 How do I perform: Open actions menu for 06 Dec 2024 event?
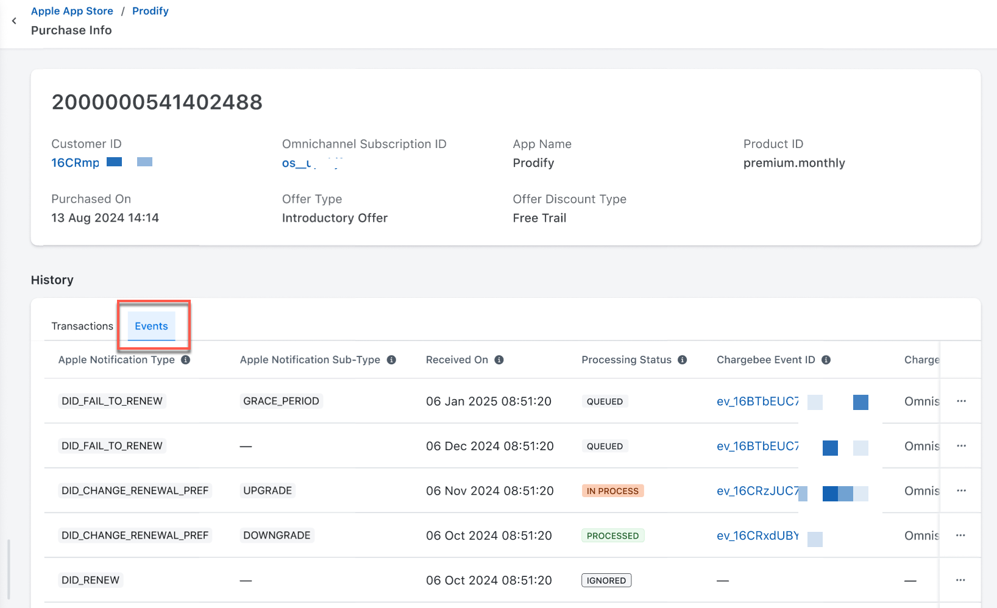(961, 446)
